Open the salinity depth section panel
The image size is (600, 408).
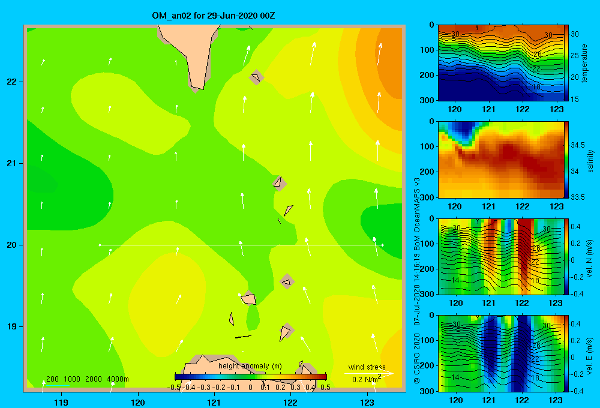point(501,160)
